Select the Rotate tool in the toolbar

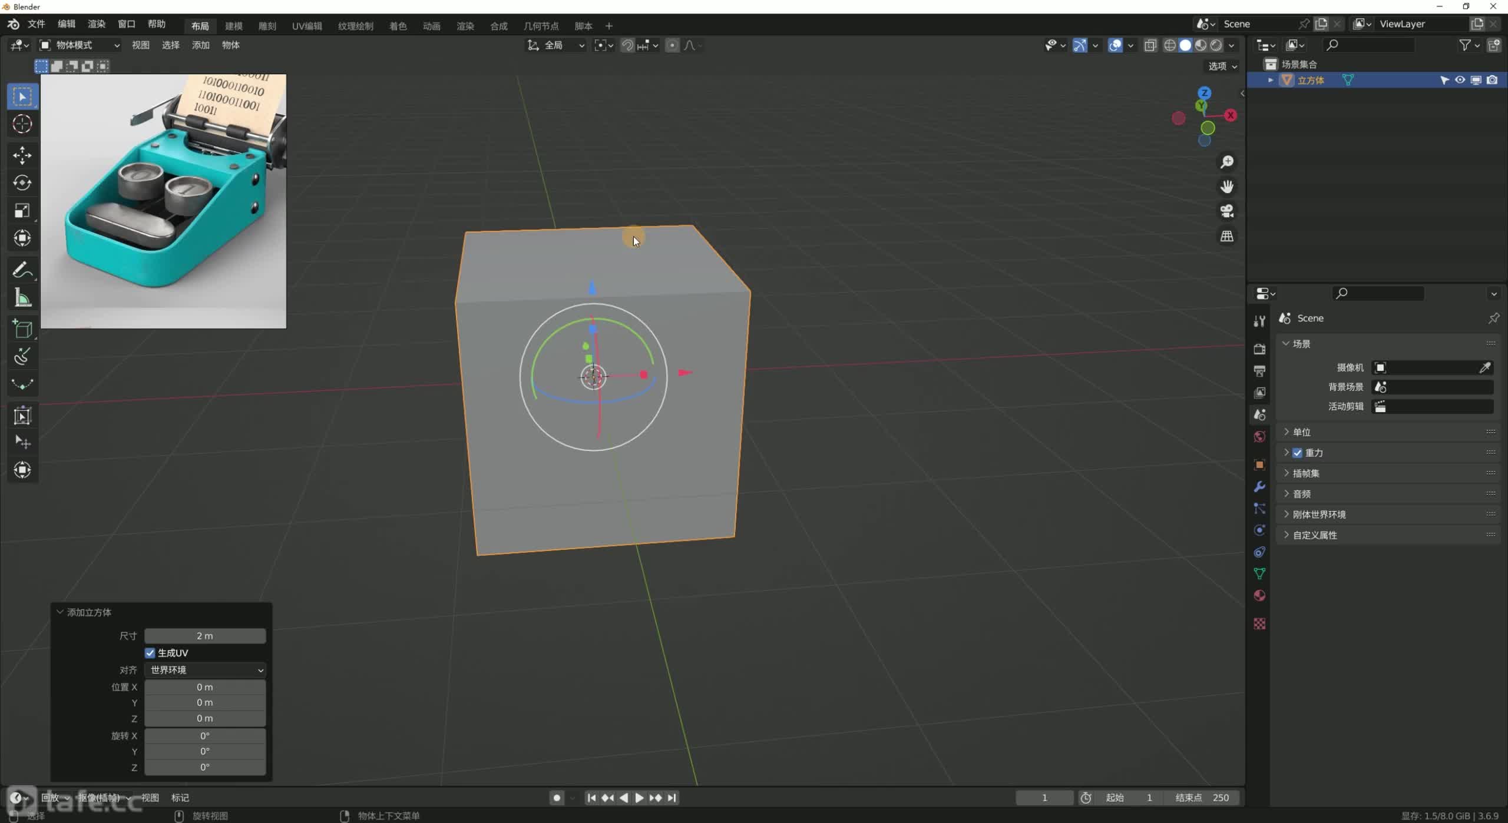coord(22,183)
